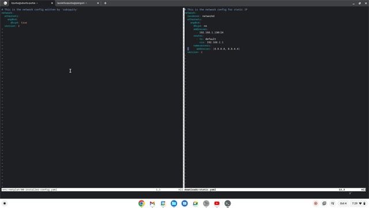Click the red screen recording indicator
The image size is (369, 208).
point(316,203)
